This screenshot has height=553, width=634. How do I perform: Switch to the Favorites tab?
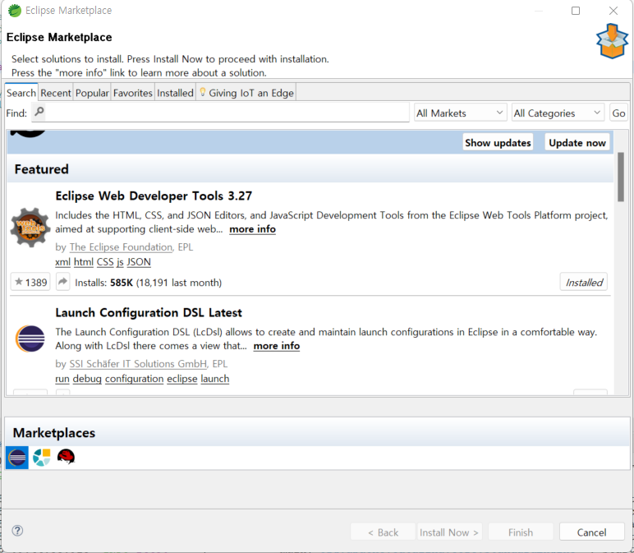(132, 93)
